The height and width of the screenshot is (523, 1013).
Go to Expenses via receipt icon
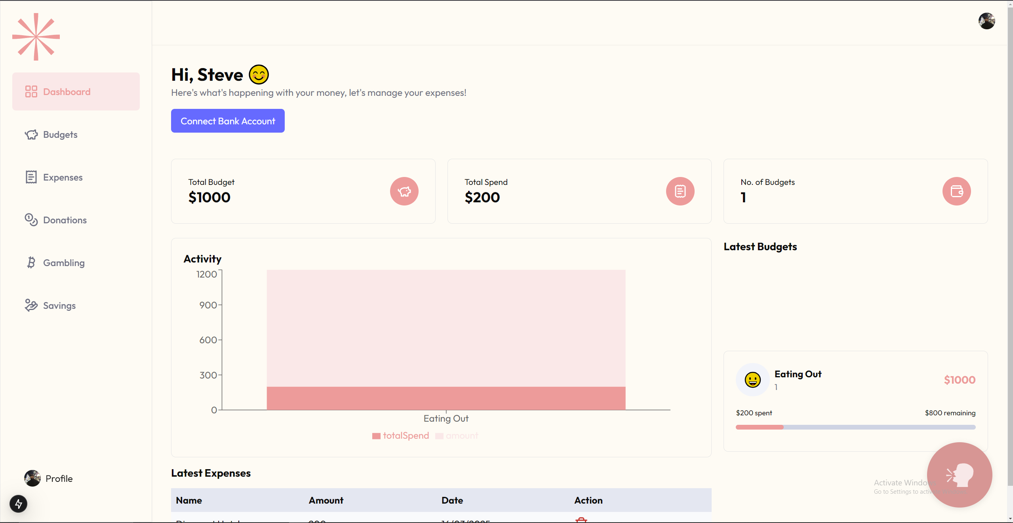[31, 177]
